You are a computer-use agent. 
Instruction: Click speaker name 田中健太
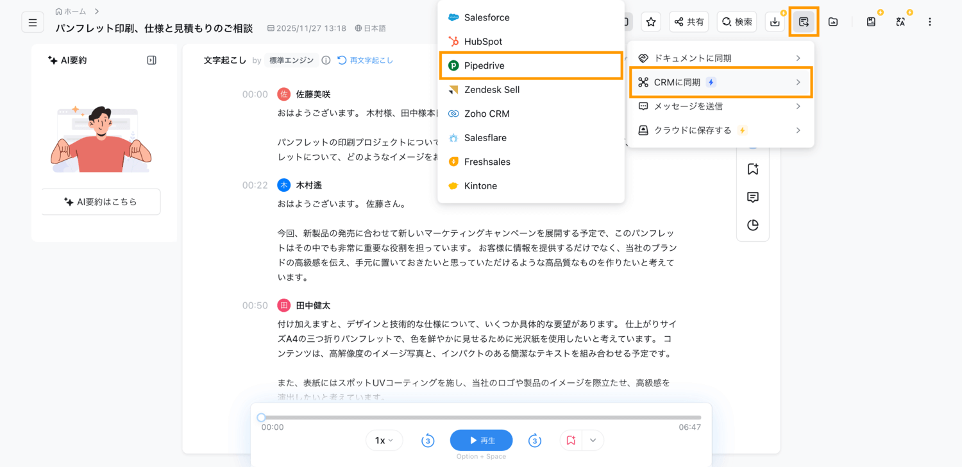[x=313, y=305]
